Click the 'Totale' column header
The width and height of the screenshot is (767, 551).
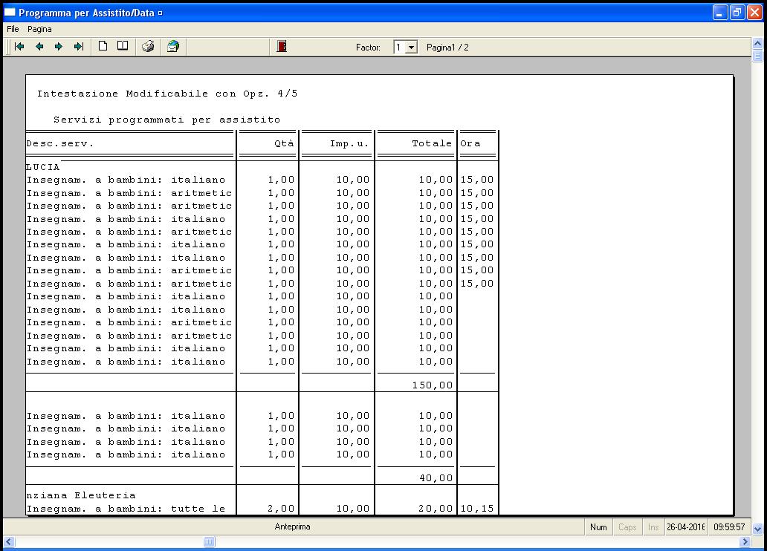point(432,144)
